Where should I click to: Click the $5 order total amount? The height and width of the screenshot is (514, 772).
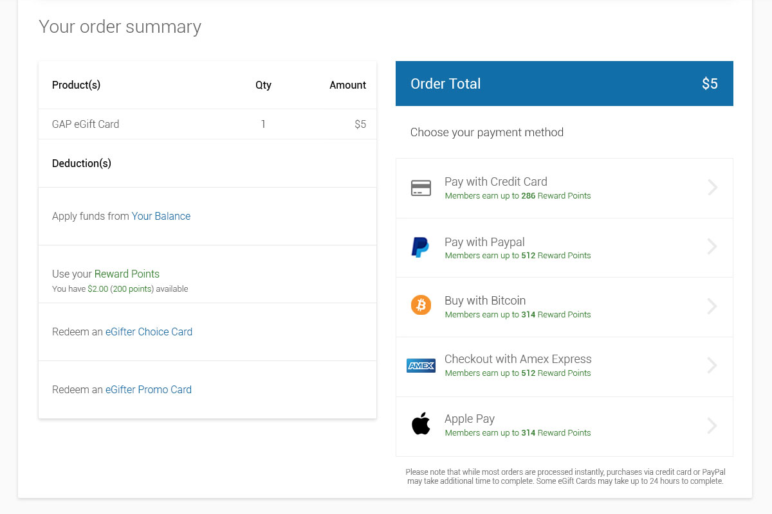[x=710, y=84]
